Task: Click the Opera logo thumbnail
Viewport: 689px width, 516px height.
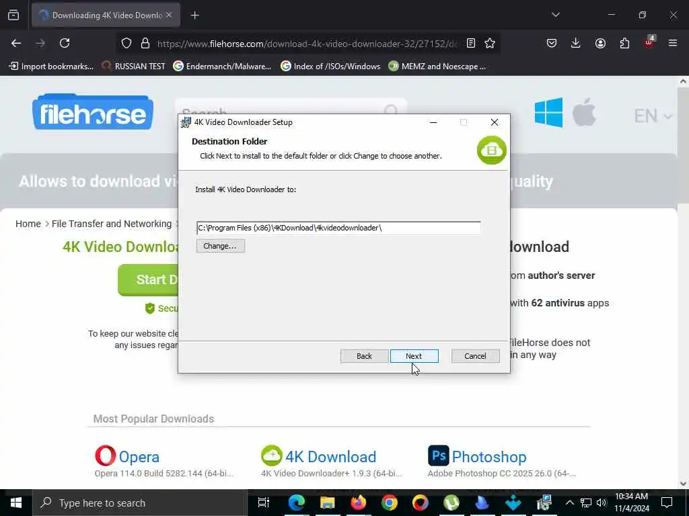Action: coord(106,456)
